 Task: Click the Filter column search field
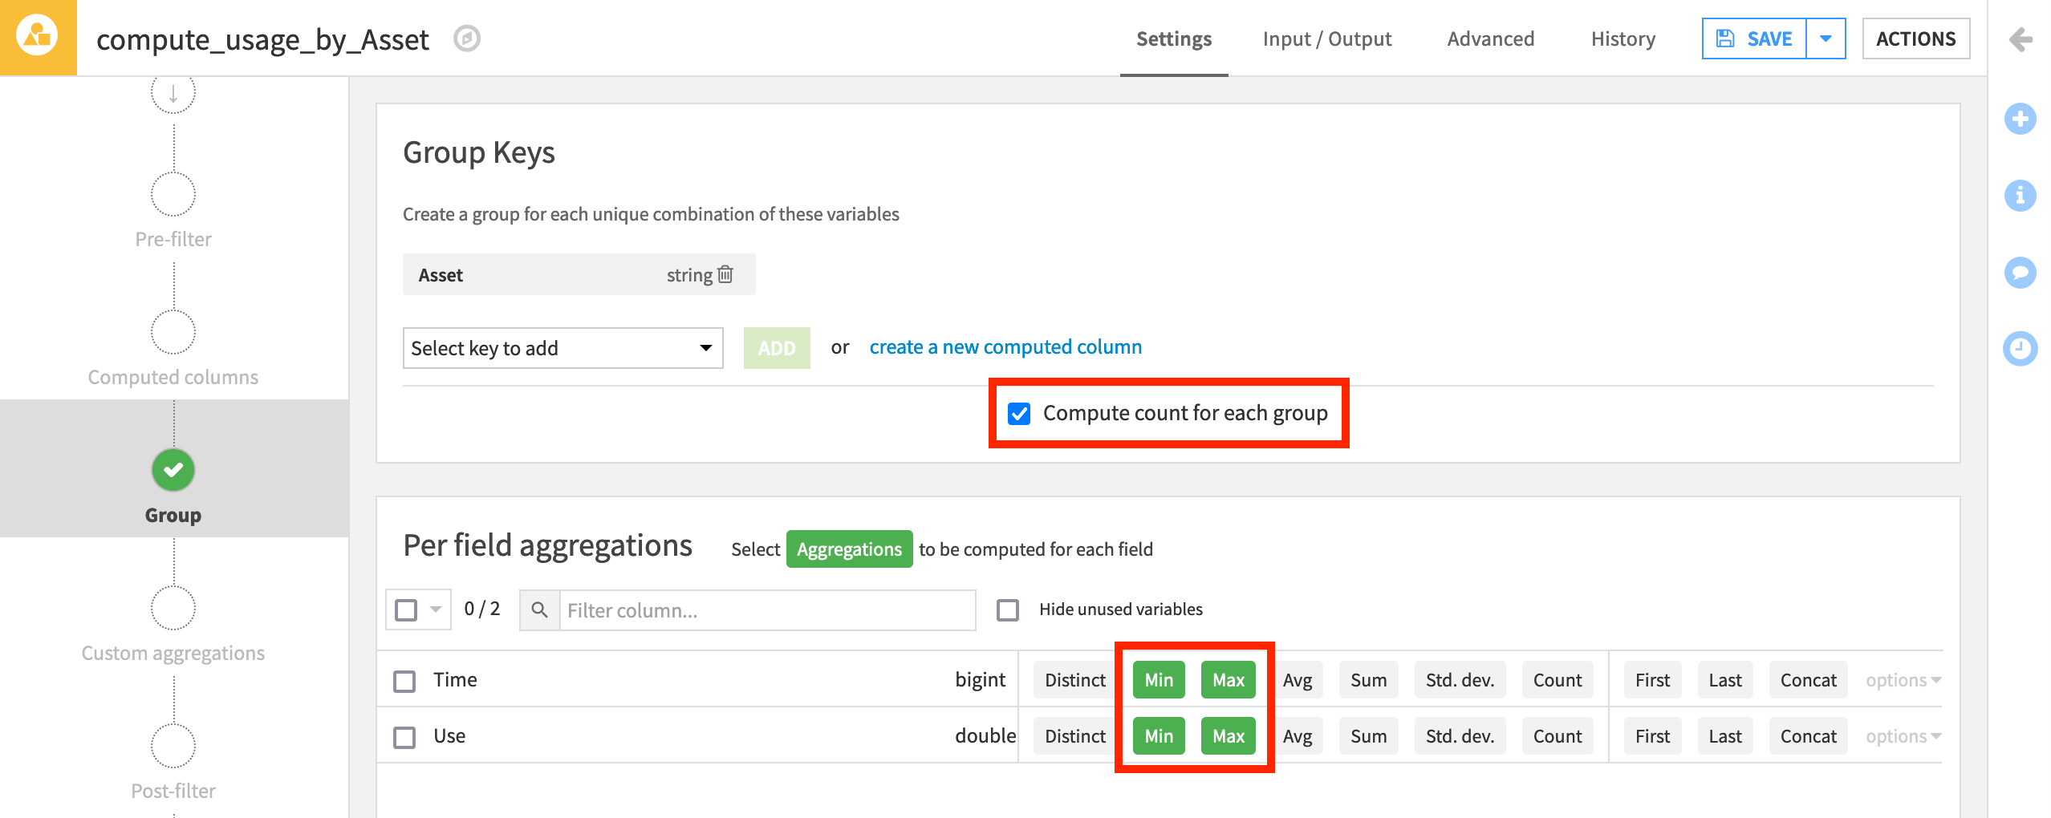point(766,610)
